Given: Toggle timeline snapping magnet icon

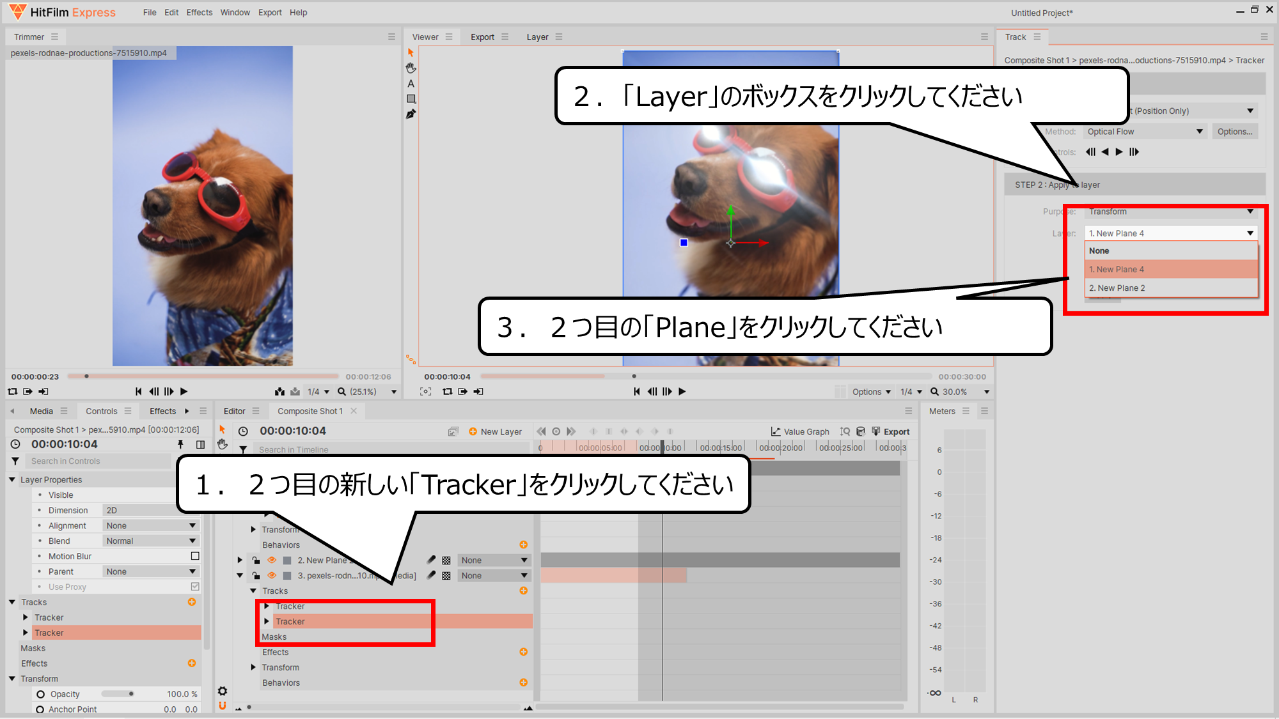Looking at the screenshot, I should pos(223,706).
